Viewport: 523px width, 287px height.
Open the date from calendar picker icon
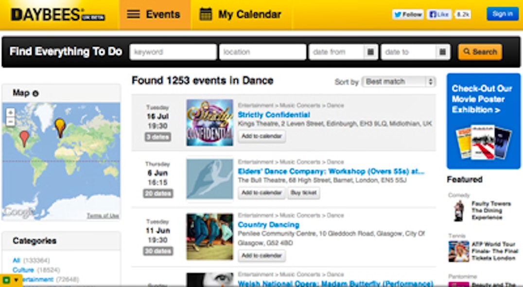370,52
